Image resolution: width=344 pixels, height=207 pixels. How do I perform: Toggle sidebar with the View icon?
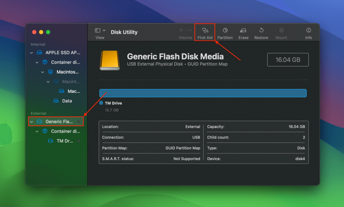point(98,31)
